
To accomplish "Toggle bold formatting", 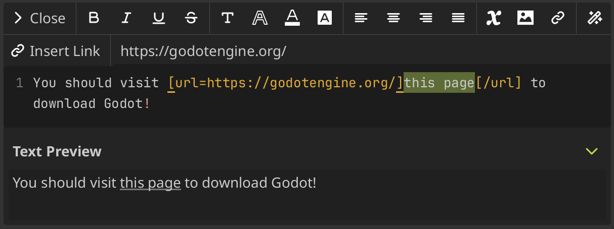I will pos(94,18).
